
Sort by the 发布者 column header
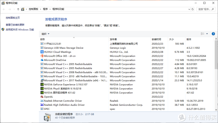click(130, 39)
